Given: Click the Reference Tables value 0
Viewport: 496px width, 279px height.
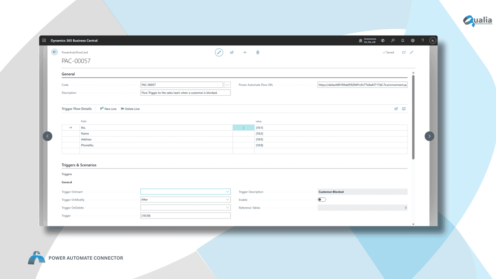Looking at the screenshot, I should point(406,208).
